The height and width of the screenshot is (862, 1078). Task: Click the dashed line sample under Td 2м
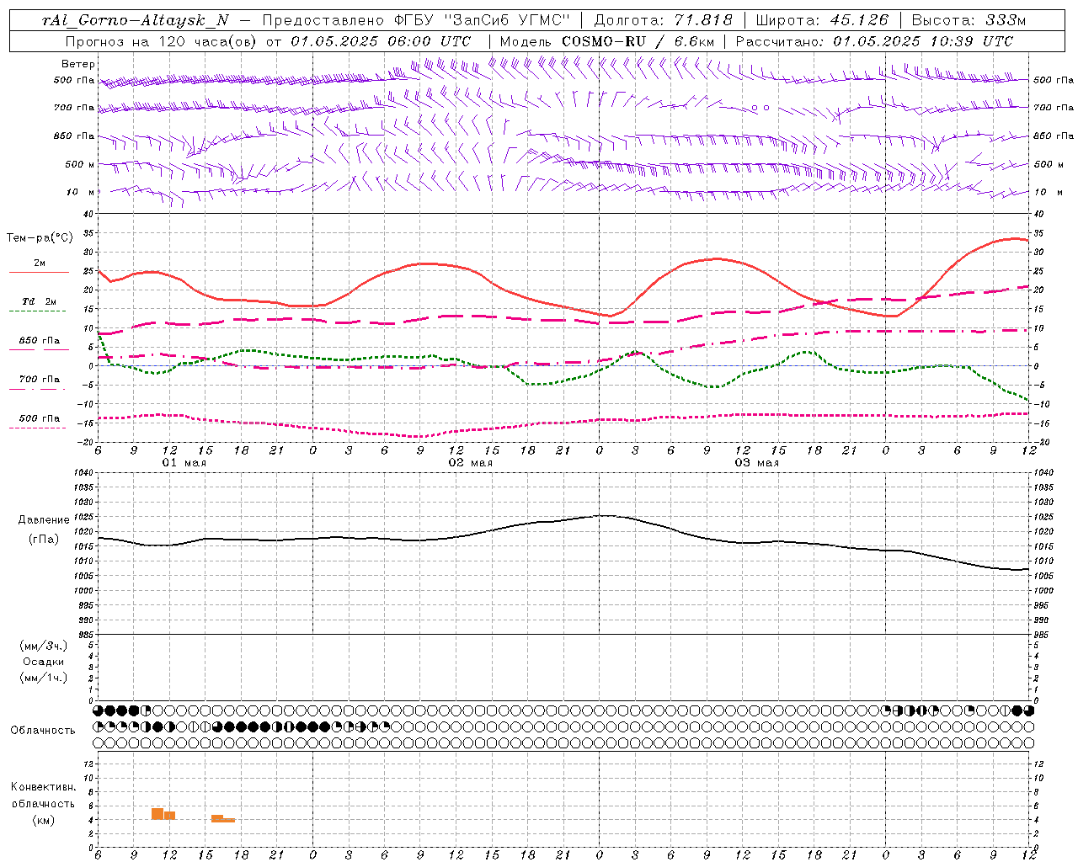coord(37,311)
